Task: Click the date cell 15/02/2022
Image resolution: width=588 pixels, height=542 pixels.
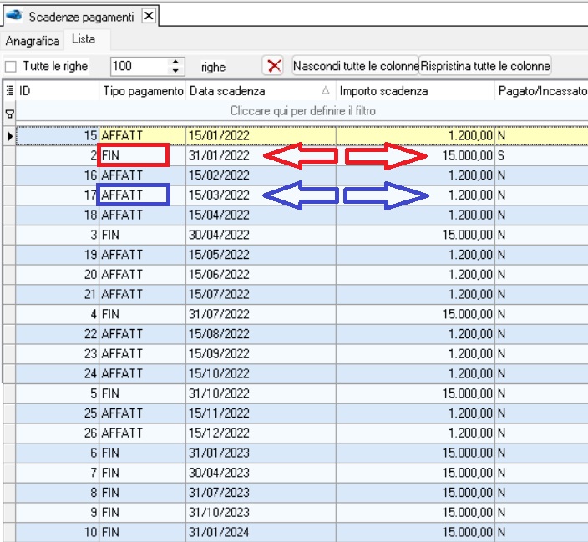Action: tap(261, 175)
